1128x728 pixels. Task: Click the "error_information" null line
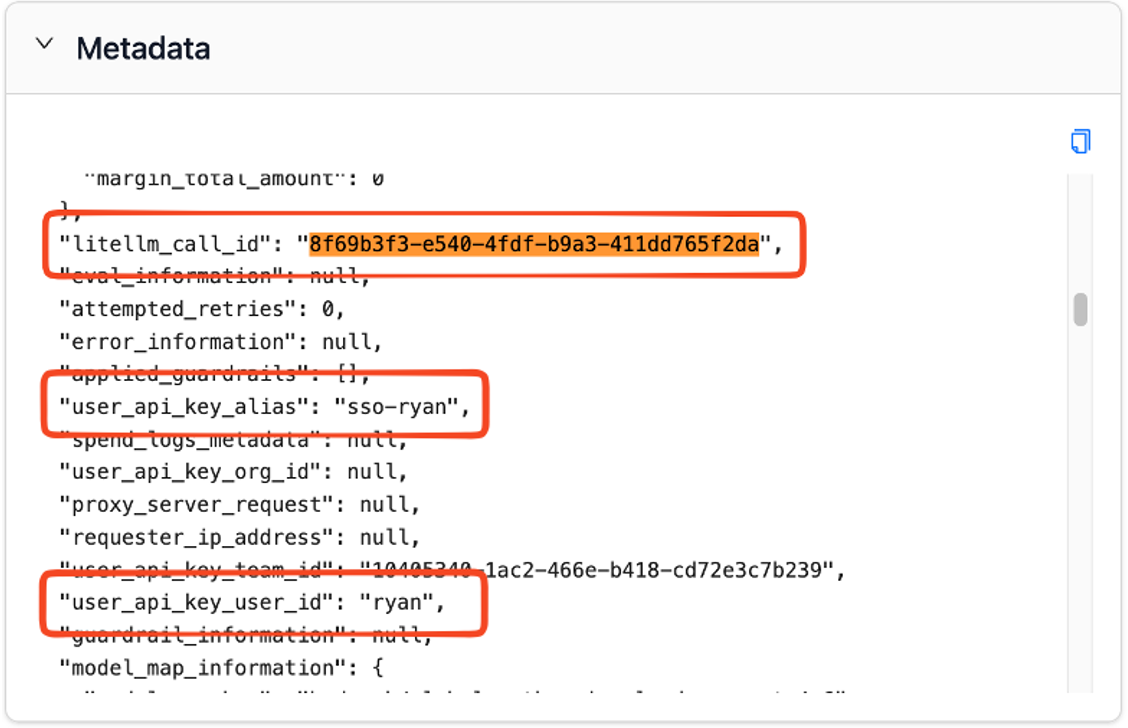220,342
